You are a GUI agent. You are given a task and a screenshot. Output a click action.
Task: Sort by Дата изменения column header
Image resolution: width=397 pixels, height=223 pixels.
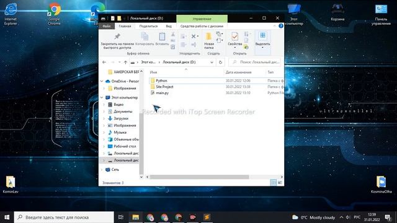[238, 72]
